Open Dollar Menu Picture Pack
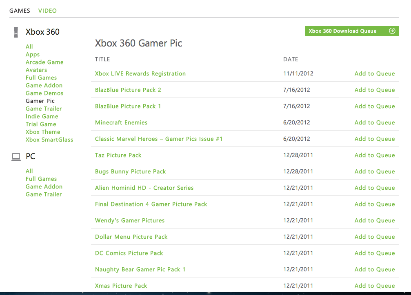The image size is (411, 295). point(131,237)
